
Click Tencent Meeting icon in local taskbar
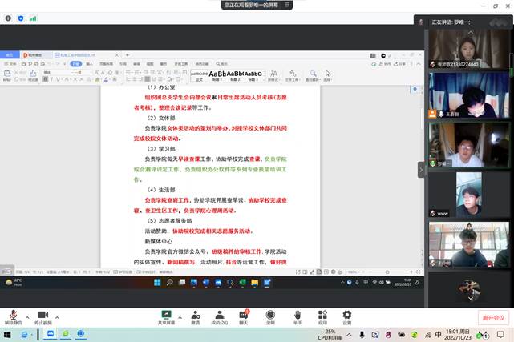pos(51,334)
